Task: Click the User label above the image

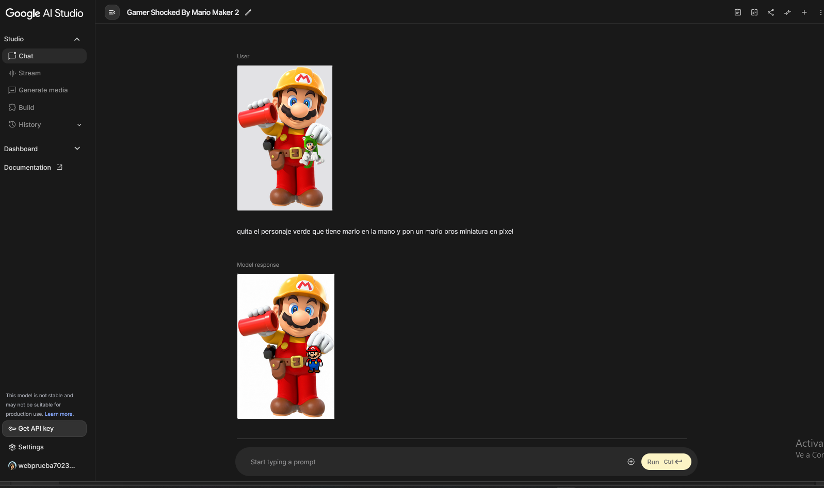Action: [x=243, y=56]
